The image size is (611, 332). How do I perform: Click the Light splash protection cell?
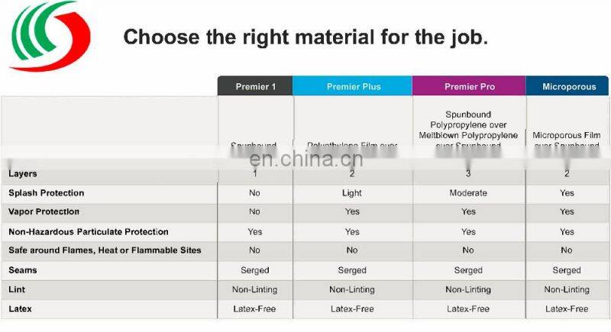coord(352,193)
